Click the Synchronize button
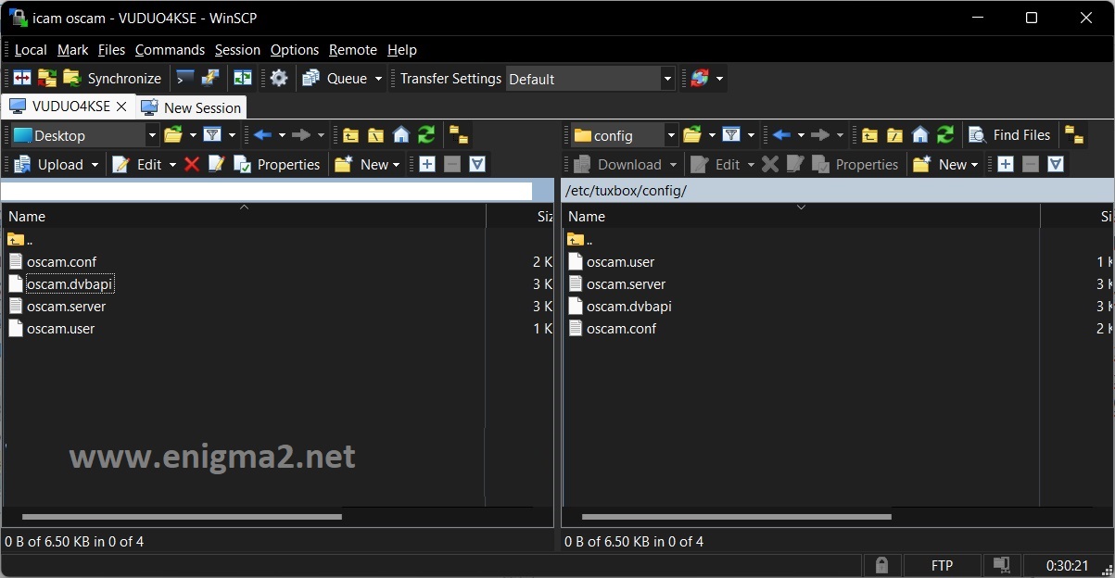The width and height of the screenshot is (1115, 578). pyautogui.click(x=112, y=79)
